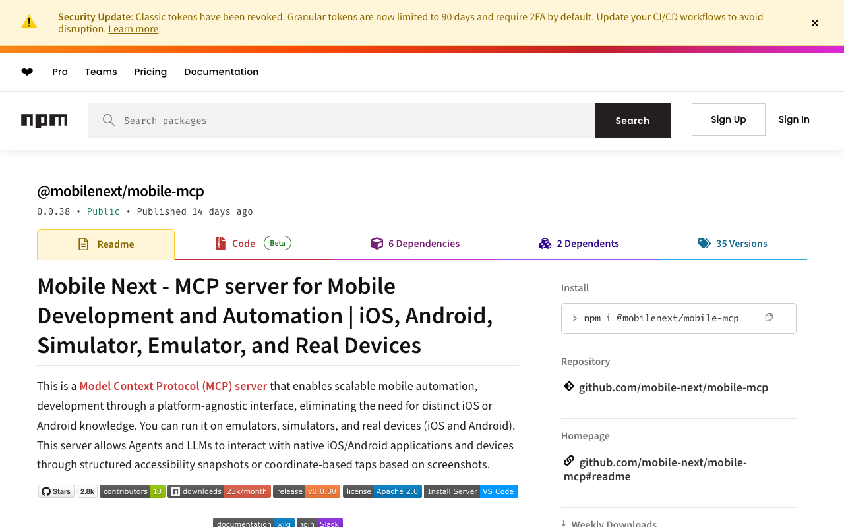Open the Sign Up button

pyautogui.click(x=728, y=119)
